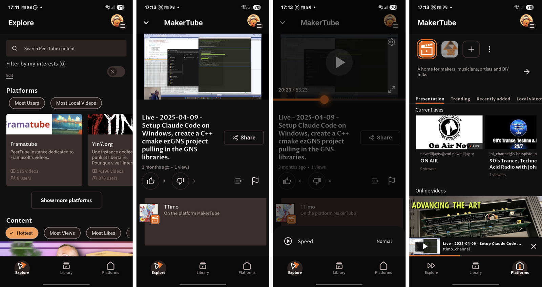The image size is (542, 287).
Task: Click the bright Share button
Action: (244, 137)
